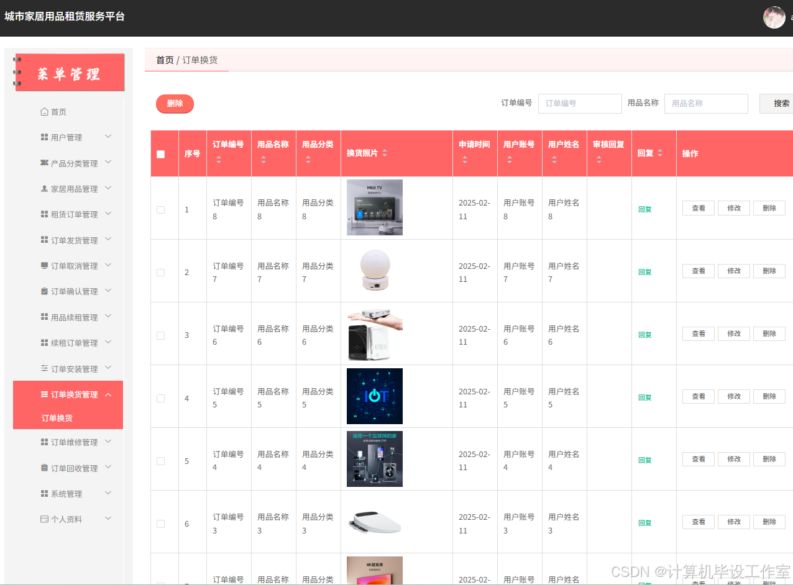
Task: Tick the checkbox for row 2
Action: 160,273
